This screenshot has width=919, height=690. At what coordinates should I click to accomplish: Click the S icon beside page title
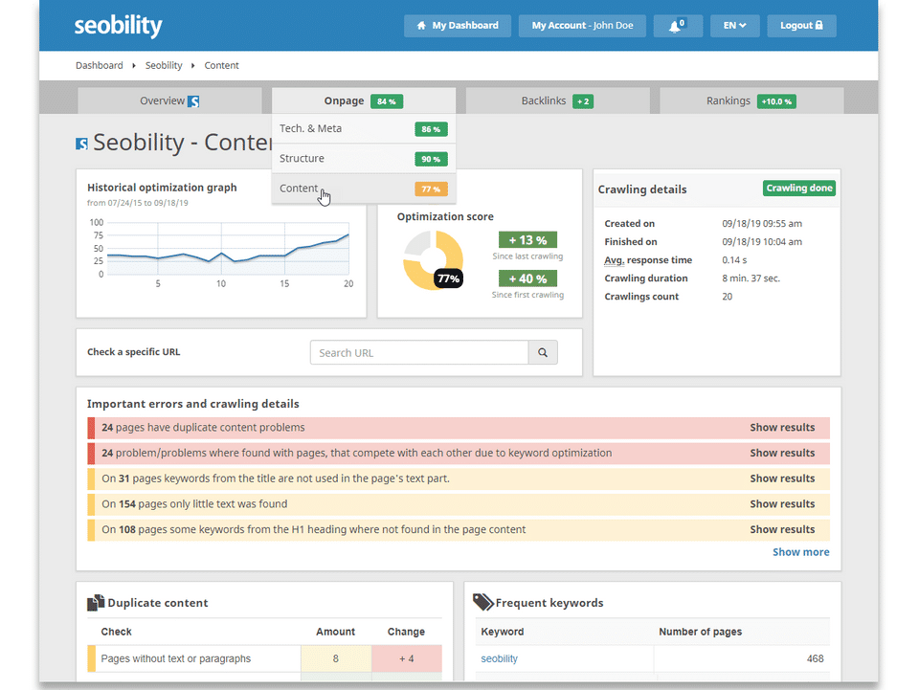pos(81,144)
